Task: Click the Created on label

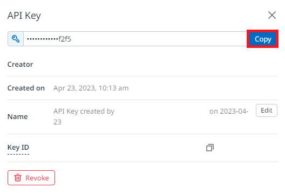Action: (26, 88)
